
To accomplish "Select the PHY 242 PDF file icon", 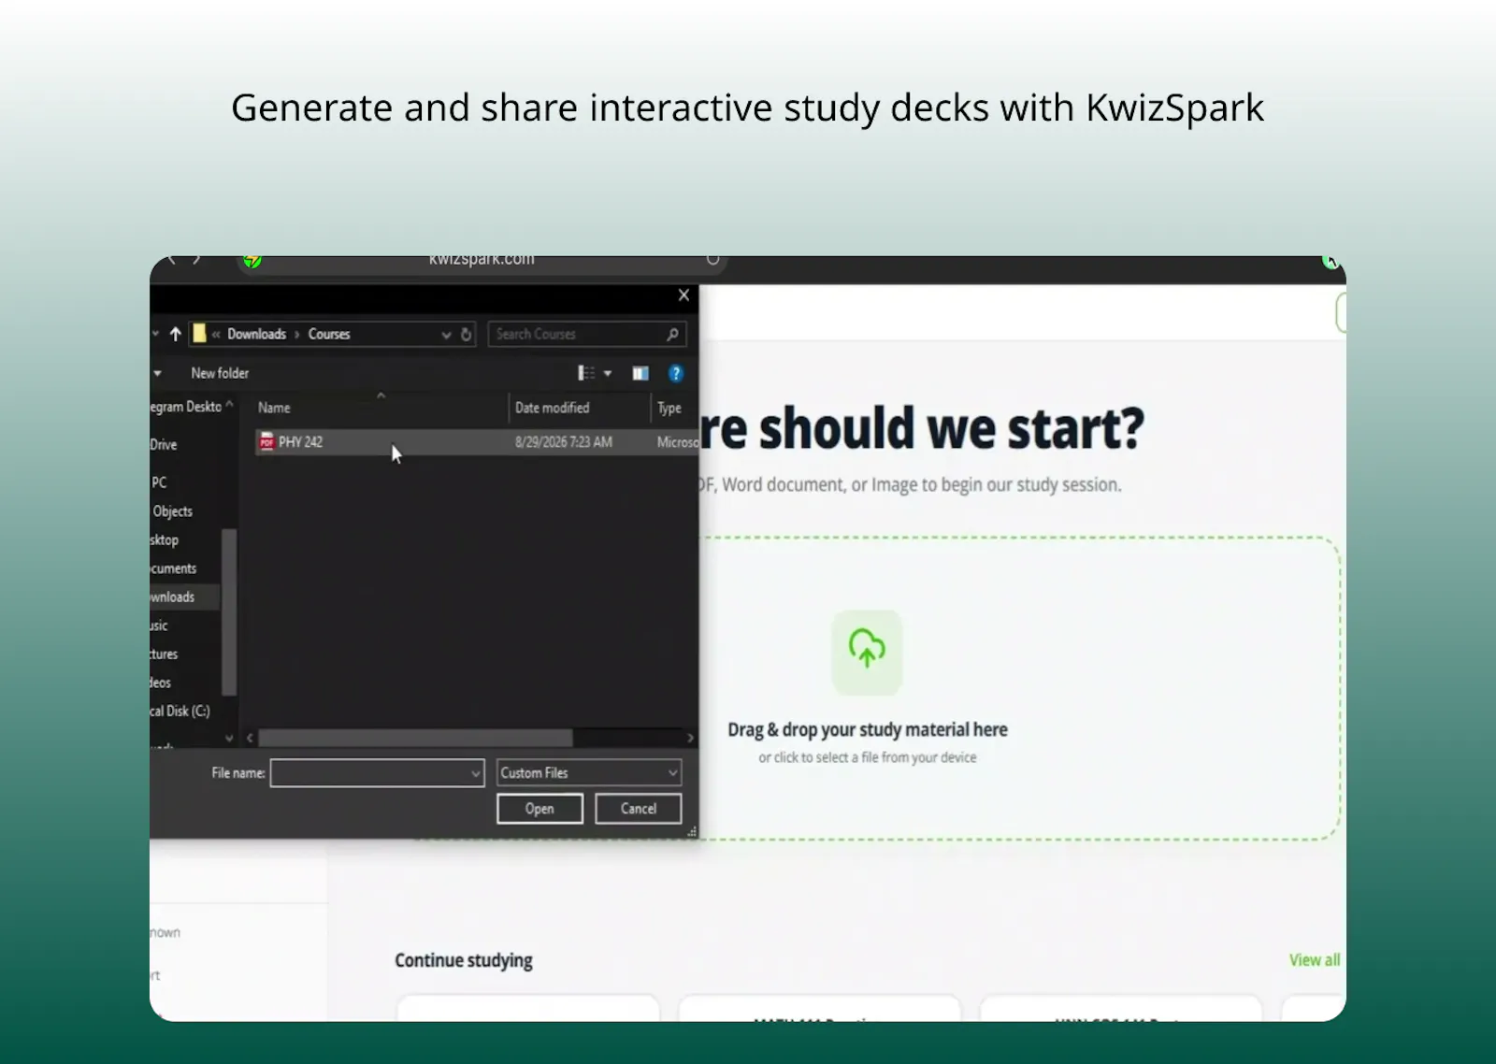I will tap(267, 441).
